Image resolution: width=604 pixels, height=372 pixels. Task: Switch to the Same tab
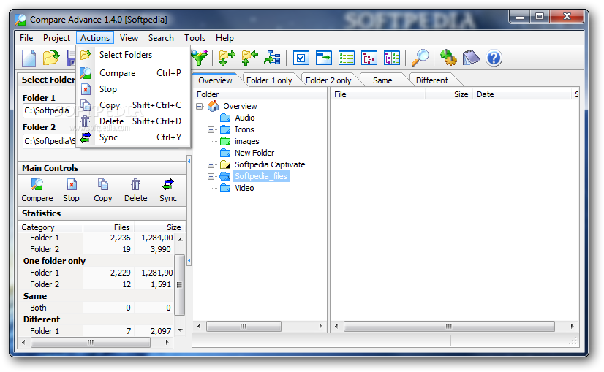pyautogui.click(x=382, y=80)
